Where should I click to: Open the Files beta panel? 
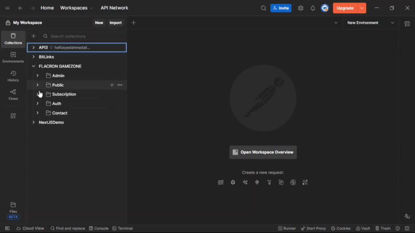tap(13, 210)
